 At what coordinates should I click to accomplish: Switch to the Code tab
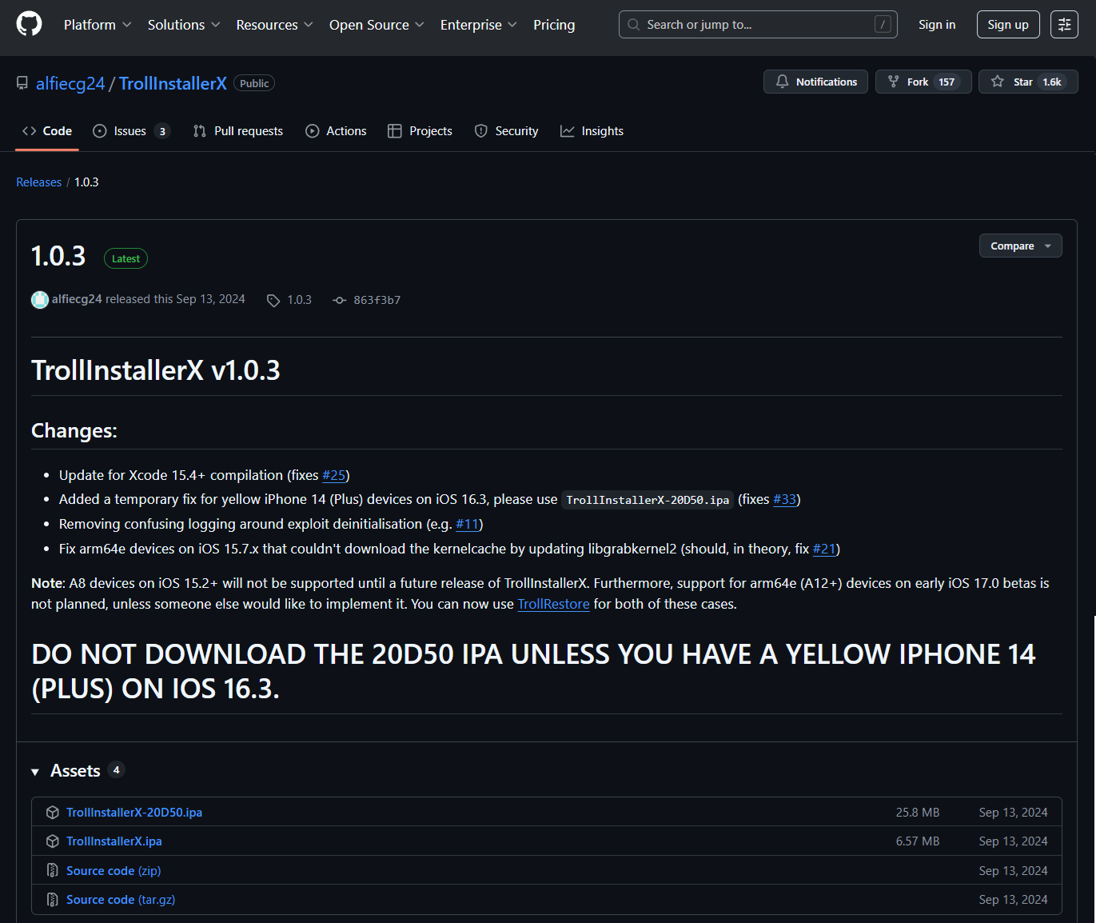47,131
